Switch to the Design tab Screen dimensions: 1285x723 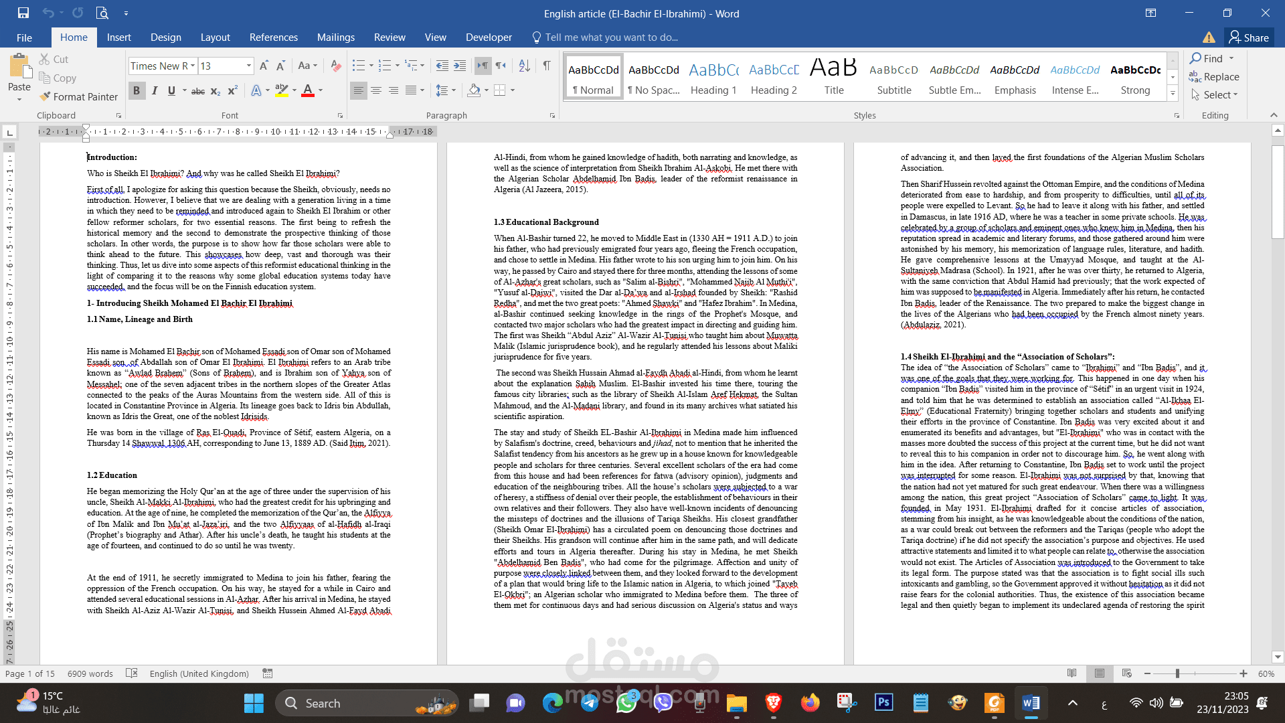(x=166, y=37)
